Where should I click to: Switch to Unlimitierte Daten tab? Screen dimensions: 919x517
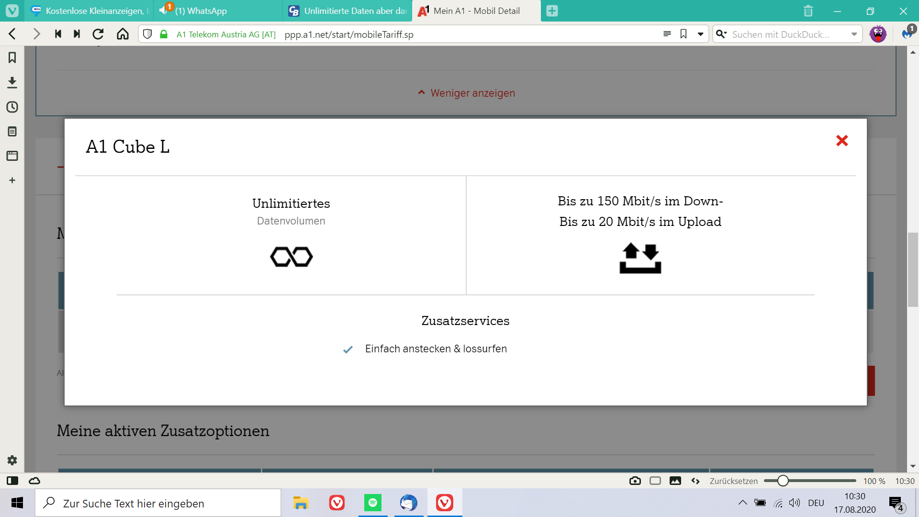(347, 11)
